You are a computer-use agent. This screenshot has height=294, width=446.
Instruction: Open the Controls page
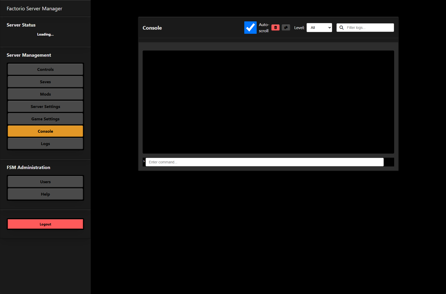click(45, 69)
